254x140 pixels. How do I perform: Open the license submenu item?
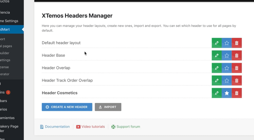point(4,67)
